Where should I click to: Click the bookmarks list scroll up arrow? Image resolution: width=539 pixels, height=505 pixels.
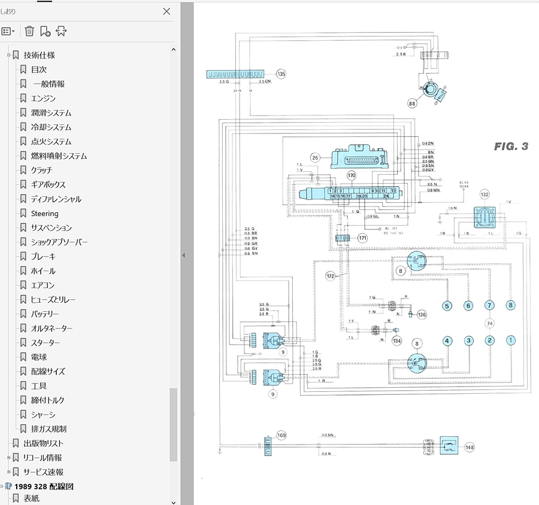click(x=174, y=50)
